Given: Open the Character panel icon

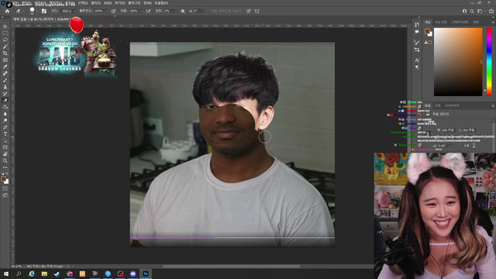Looking at the screenshot, I should click(x=417, y=60).
